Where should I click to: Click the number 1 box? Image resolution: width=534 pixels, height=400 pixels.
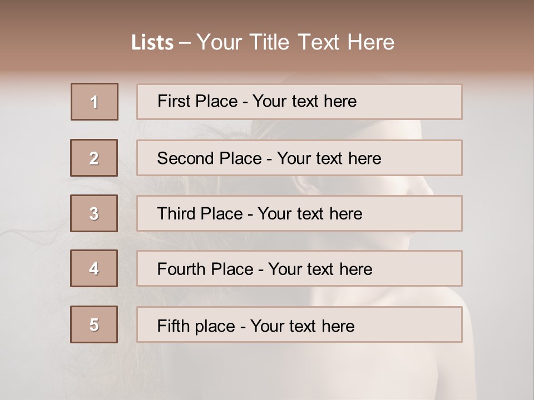click(95, 102)
